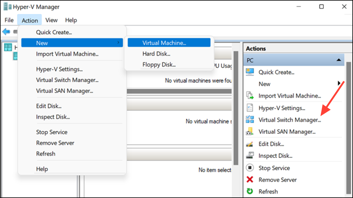This screenshot has height=198, width=353.
Task: Click the Virtual SAN Manager icon in Actions pane
Action: point(250,132)
